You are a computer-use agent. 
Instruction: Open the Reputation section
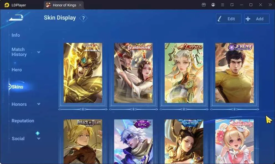[23, 121]
